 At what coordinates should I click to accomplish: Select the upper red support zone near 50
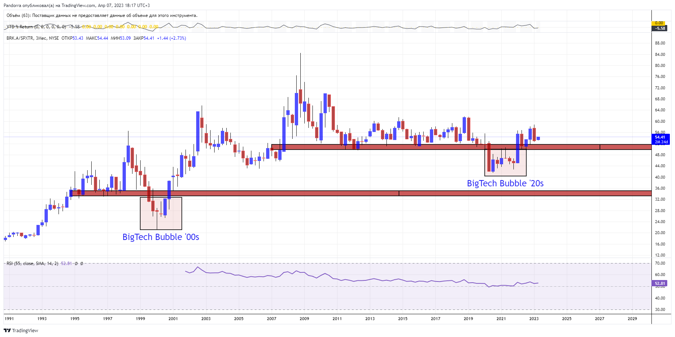(462, 147)
